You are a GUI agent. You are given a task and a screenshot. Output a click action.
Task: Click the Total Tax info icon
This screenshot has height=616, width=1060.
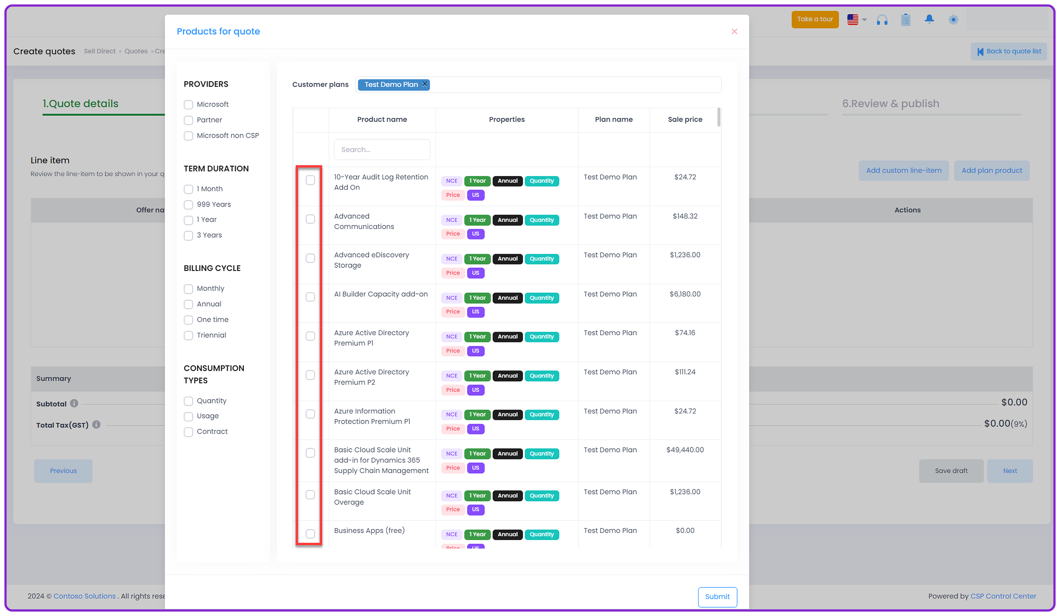(96, 424)
